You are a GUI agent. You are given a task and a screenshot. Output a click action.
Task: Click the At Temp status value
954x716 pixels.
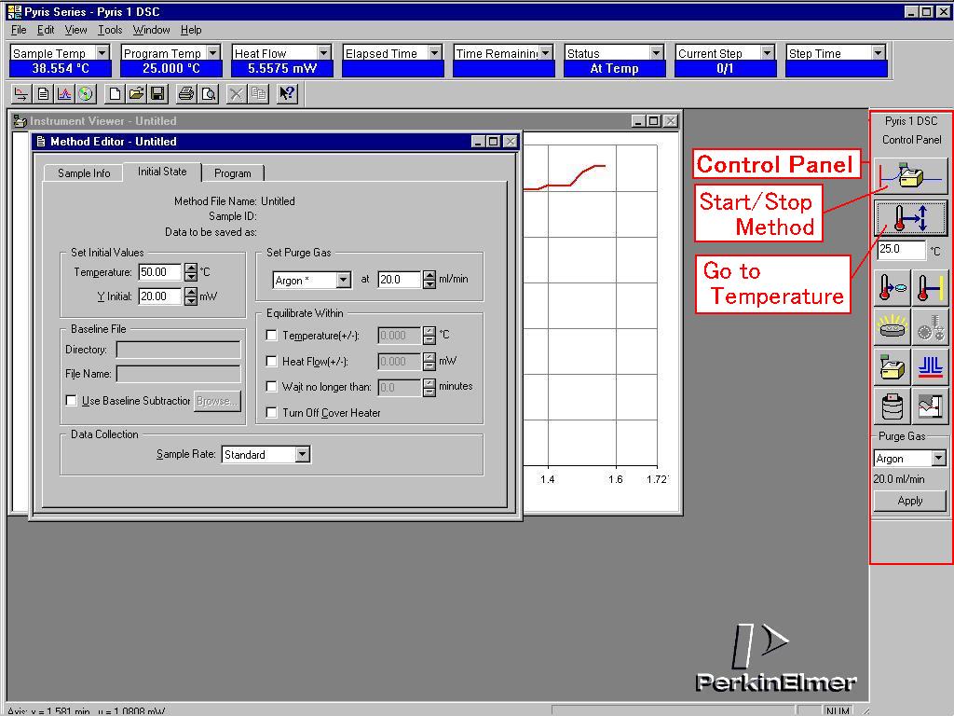[x=615, y=69]
